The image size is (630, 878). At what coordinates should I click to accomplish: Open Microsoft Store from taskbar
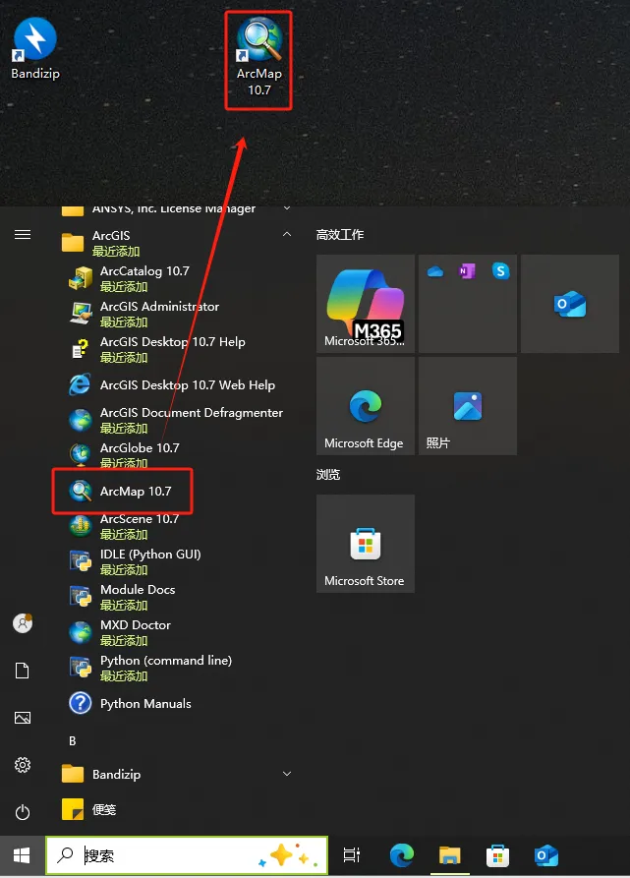(497, 855)
